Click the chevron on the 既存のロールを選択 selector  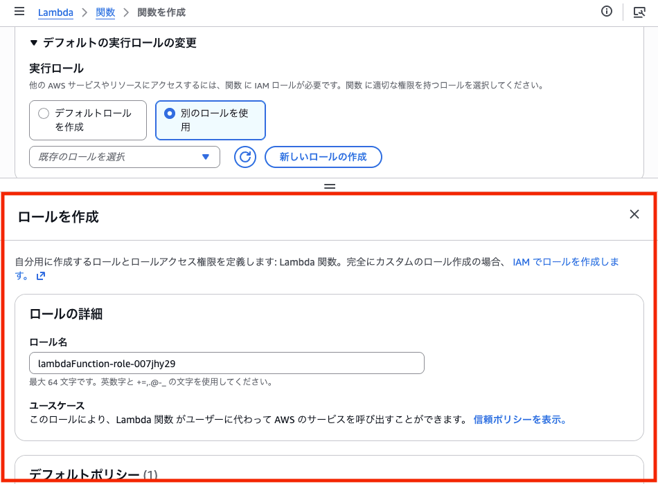coord(206,157)
